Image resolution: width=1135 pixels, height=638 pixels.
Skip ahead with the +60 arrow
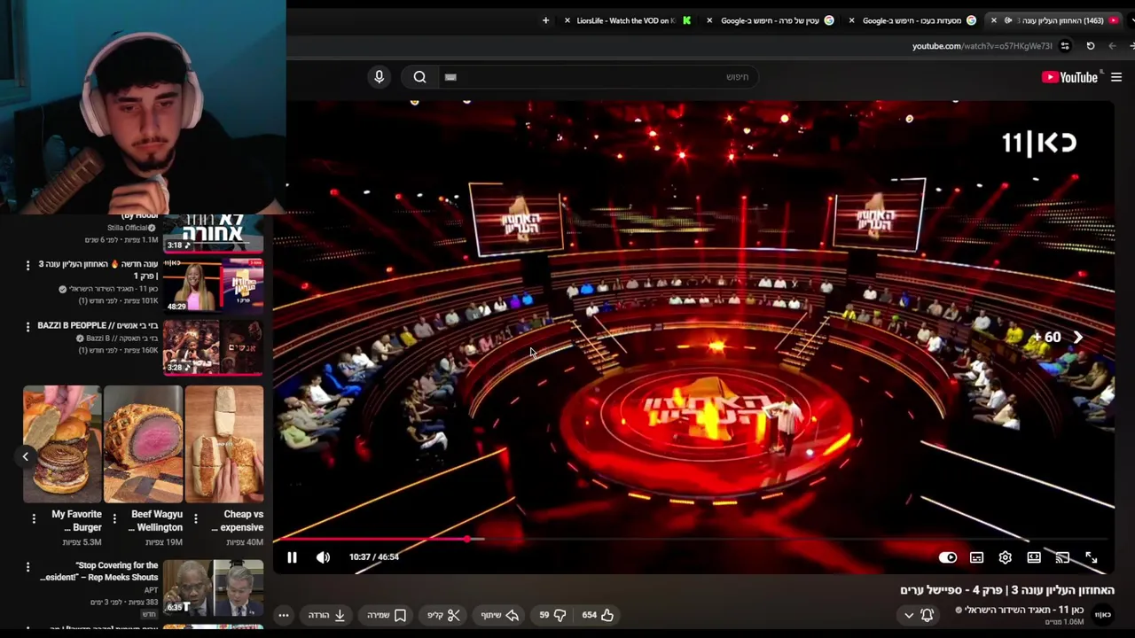click(x=1077, y=337)
